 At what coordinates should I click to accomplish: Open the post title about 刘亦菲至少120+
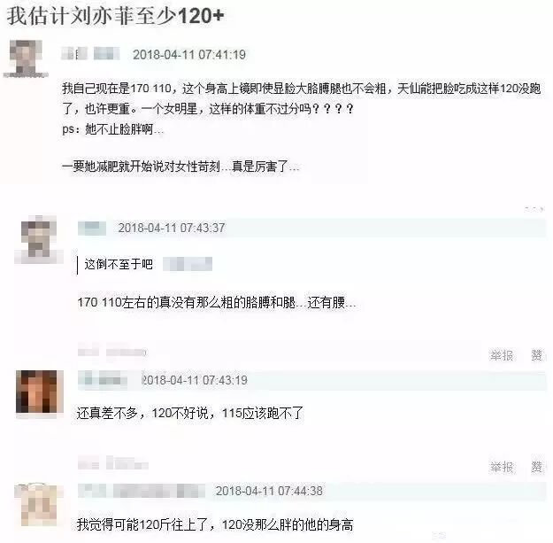point(115,16)
